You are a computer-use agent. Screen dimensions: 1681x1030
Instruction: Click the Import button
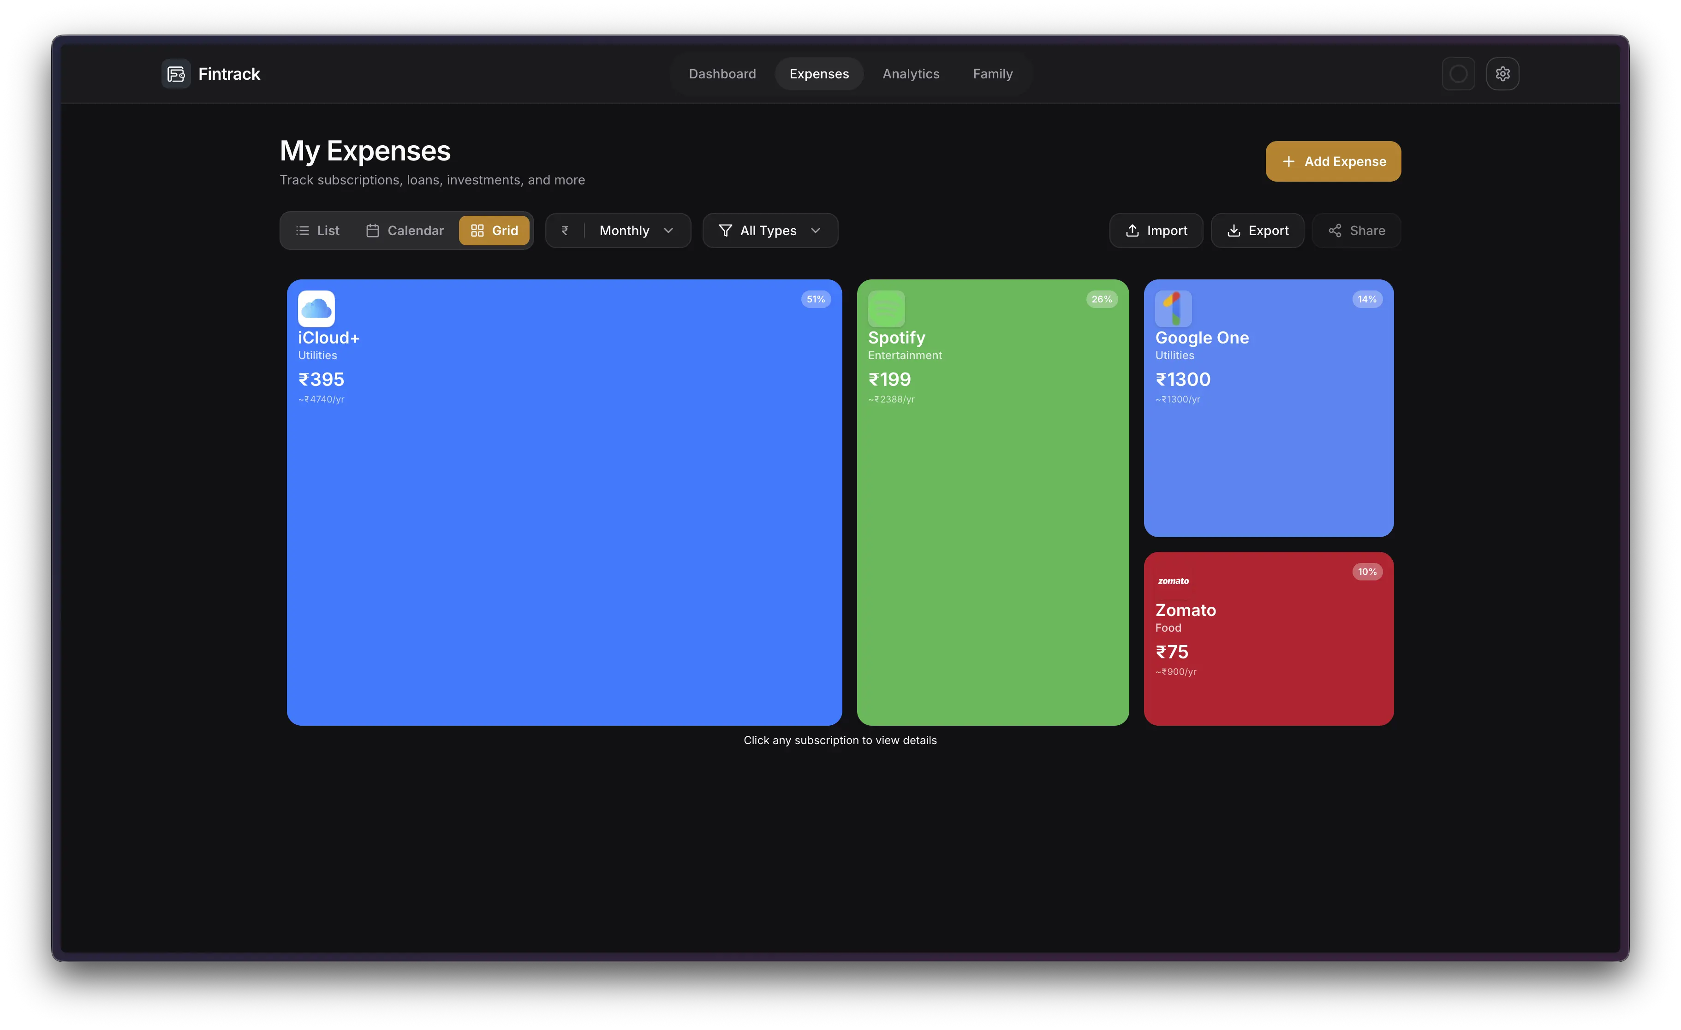[x=1156, y=231]
